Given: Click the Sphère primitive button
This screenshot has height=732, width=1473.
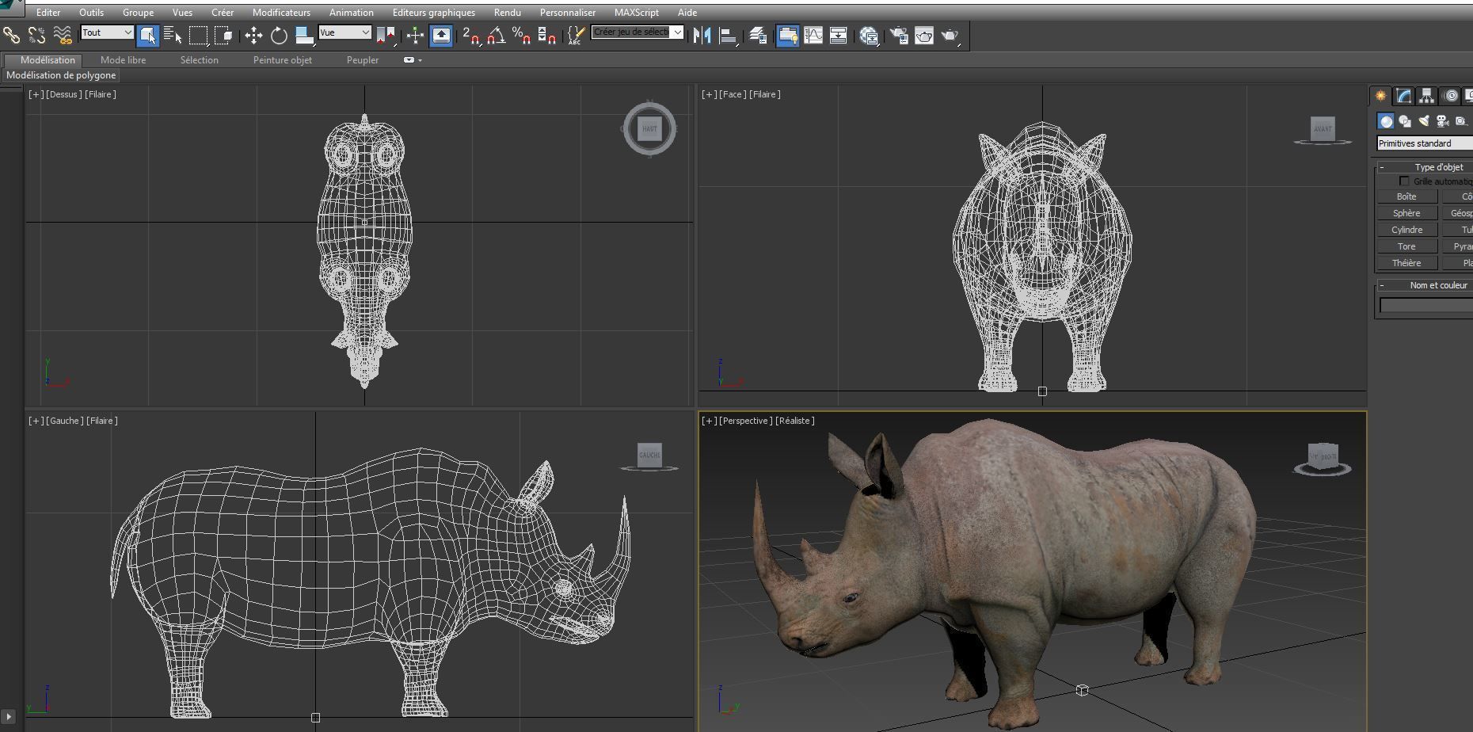Looking at the screenshot, I should (x=1406, y=213).
